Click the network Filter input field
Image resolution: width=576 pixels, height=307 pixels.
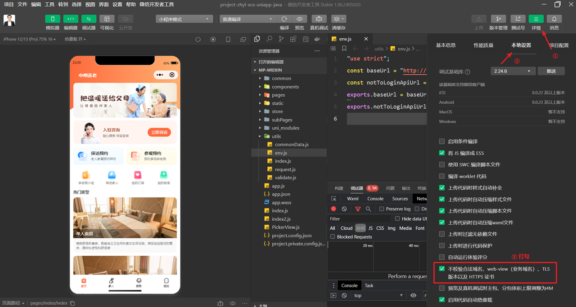pos(360,219)
